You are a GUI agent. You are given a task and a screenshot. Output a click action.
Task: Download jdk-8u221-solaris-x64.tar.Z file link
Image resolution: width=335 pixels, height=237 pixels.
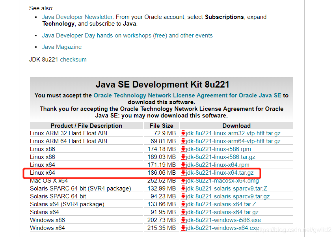tap(221, 204)
